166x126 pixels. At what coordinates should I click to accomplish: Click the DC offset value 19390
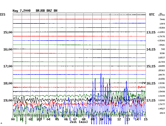(162, 83)
